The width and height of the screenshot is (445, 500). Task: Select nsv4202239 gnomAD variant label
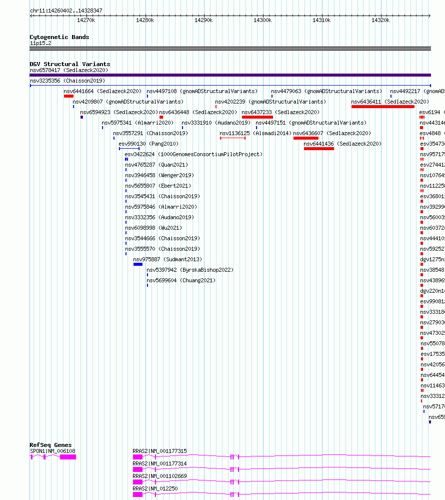point(271,102)
